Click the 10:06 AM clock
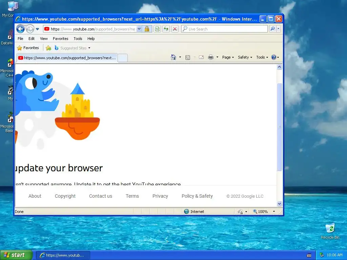 (x=334, y=255)
